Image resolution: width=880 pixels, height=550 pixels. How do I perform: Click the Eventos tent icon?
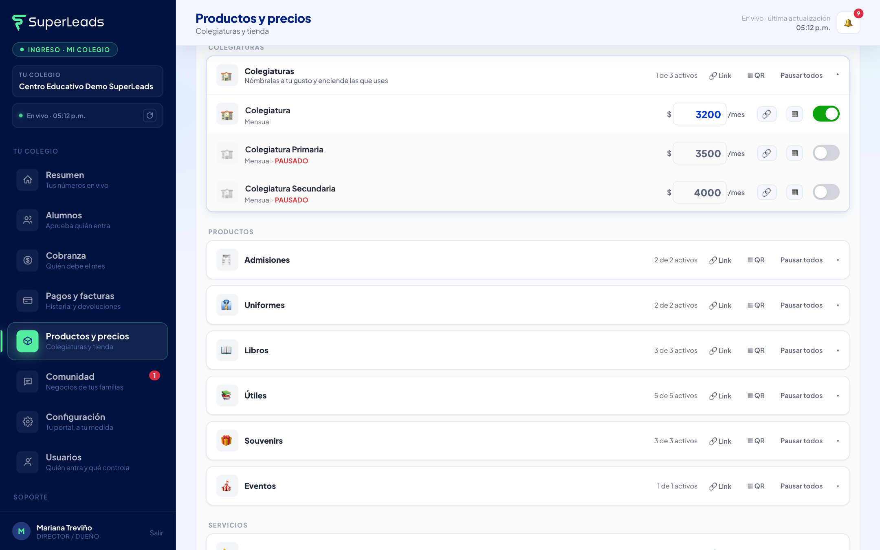tap(227, 486)
